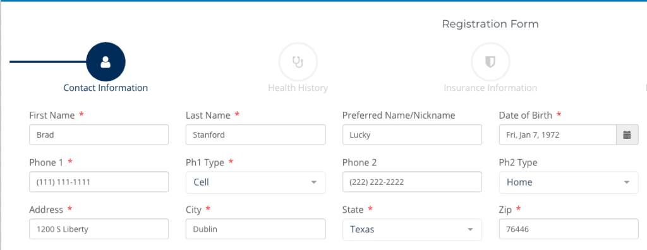Focus the Phone 1 input field
This screenshot has width=647, height=250.
pos(99,182)
